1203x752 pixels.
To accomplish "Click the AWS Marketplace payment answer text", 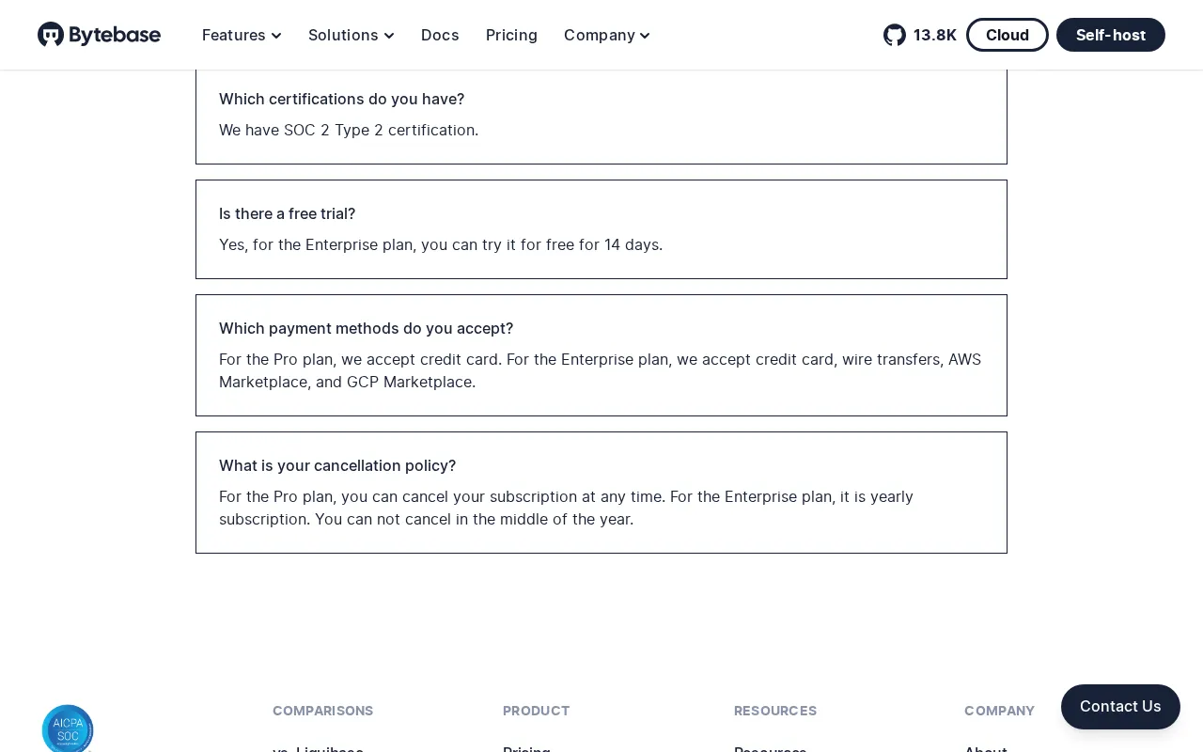I will (601, 370).
